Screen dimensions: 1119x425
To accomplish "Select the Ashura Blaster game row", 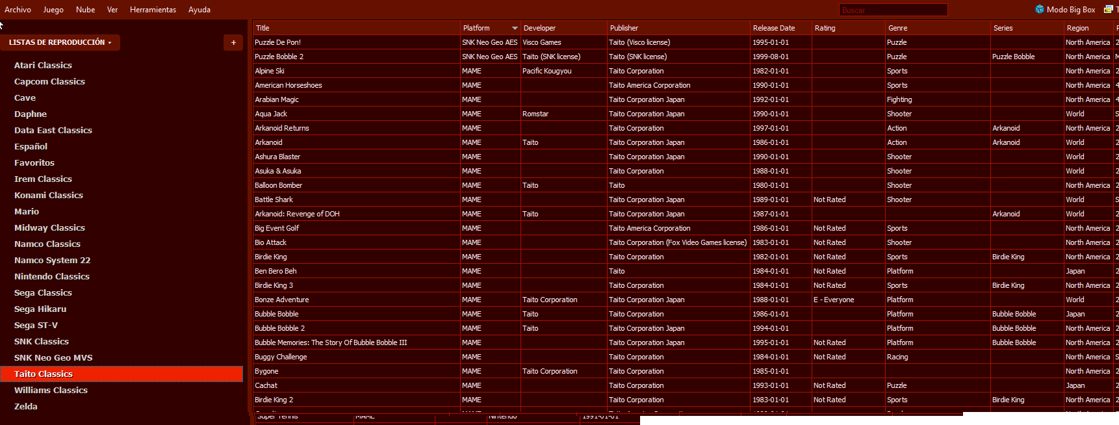I will click(686, 157).
